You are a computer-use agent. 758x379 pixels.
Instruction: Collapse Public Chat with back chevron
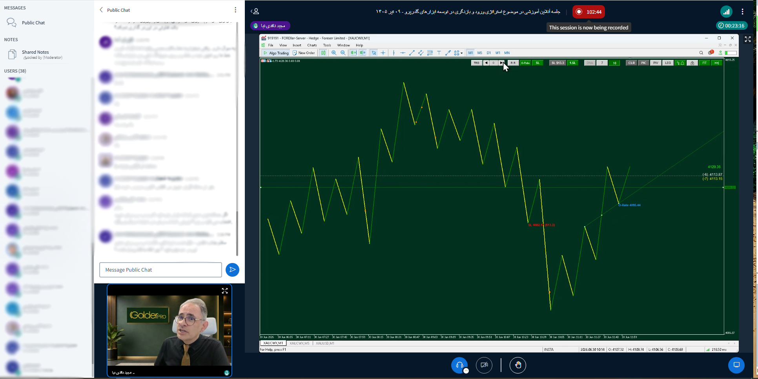pyautogui.click(x=101, y=10)
